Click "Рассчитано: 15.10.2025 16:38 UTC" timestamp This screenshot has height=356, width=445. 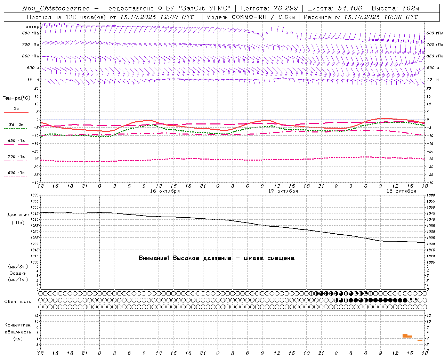point(361,17)
